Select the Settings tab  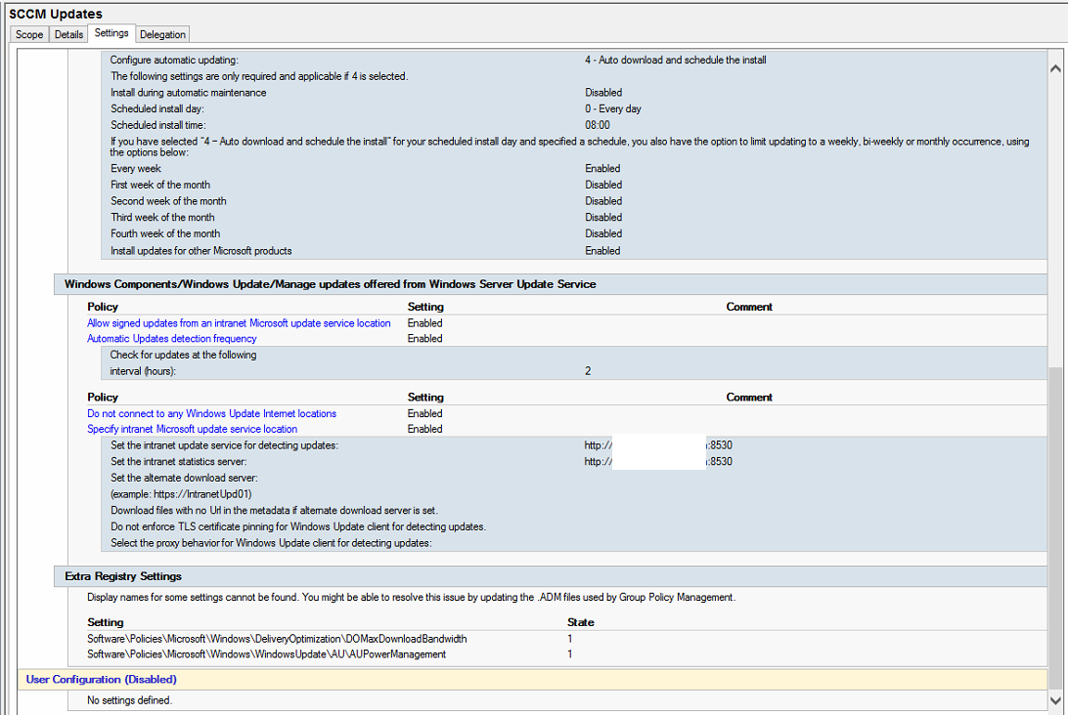click(111, 33)
